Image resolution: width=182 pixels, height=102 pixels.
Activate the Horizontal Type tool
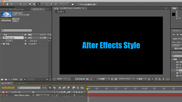(x=38, y=4)
